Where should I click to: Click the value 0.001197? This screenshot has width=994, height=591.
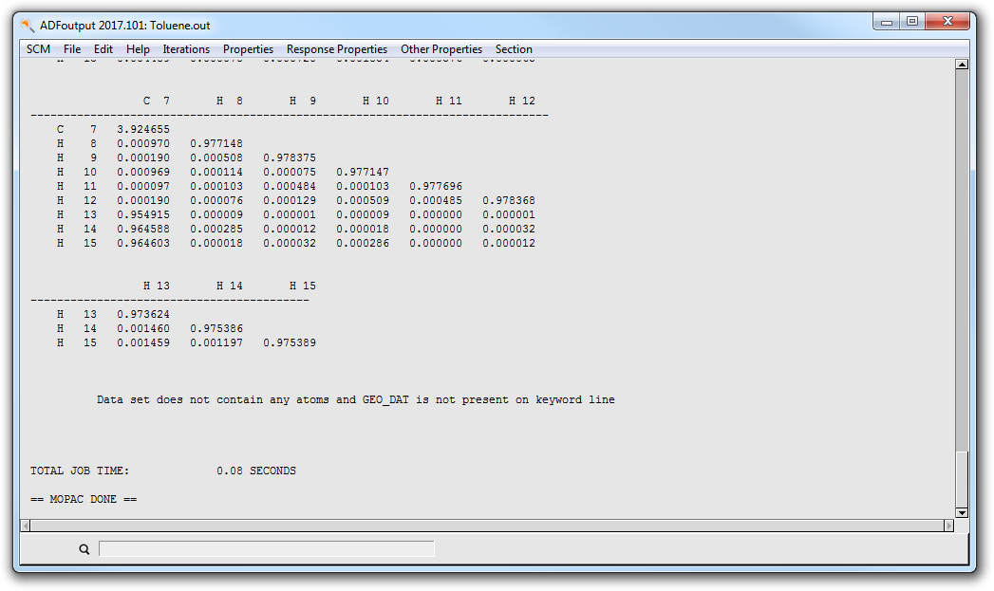(x=216, y=342)
